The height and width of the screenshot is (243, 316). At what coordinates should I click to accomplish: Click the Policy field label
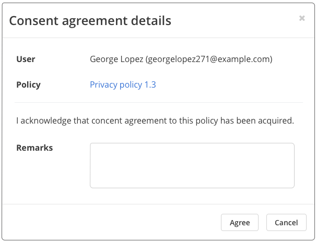pyautogui.click(x=28, y=84)
